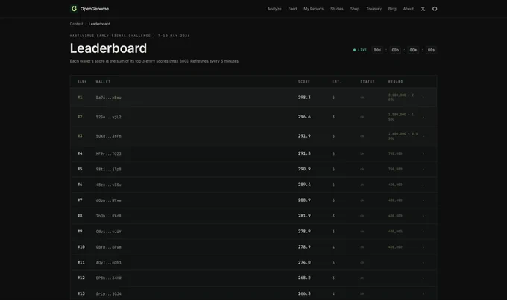Expand the rank #6 row chevron
507x300 pixels.
pyautogui.click(x=423, y=185)
